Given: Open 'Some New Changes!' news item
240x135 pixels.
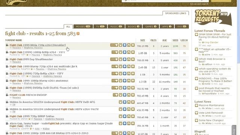Looking at the screenshot, I should pos(211,120).
